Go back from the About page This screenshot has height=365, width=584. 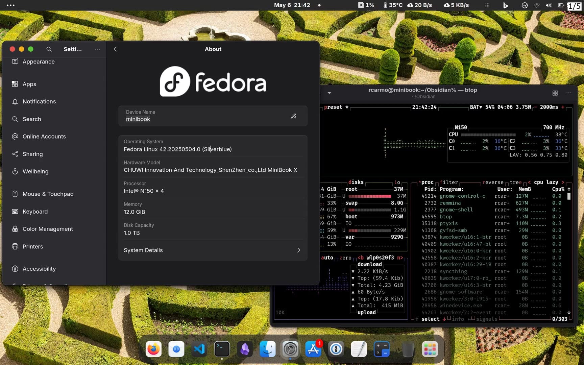pyautogui.click(x=115, y=49)
